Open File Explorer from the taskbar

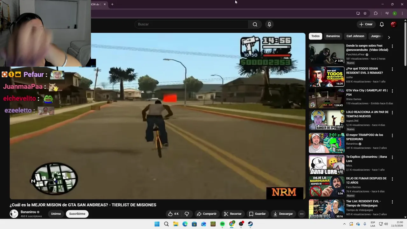[x=176, y=224]
